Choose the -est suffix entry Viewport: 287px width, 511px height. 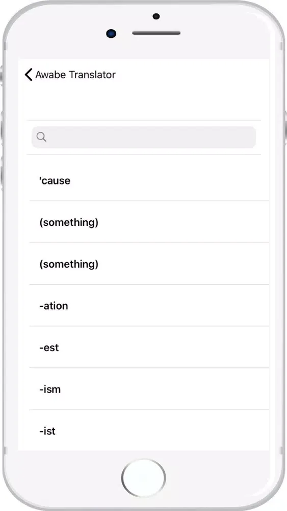click(x=149, y=347)
